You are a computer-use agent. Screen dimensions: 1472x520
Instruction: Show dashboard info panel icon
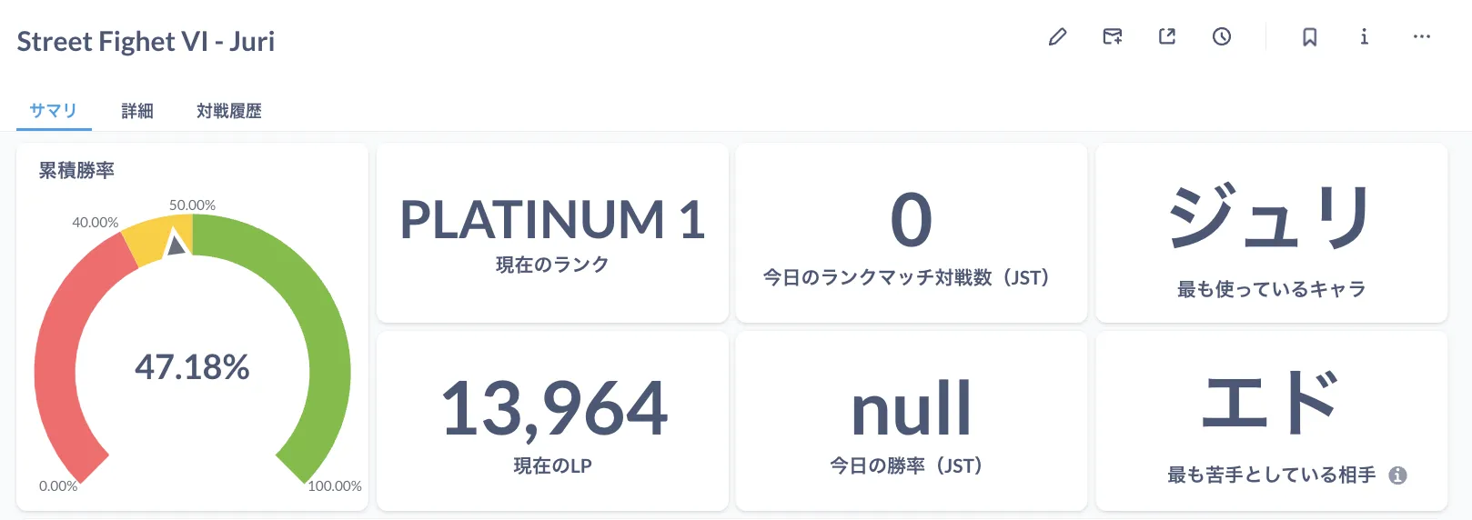coord(1364,37)
